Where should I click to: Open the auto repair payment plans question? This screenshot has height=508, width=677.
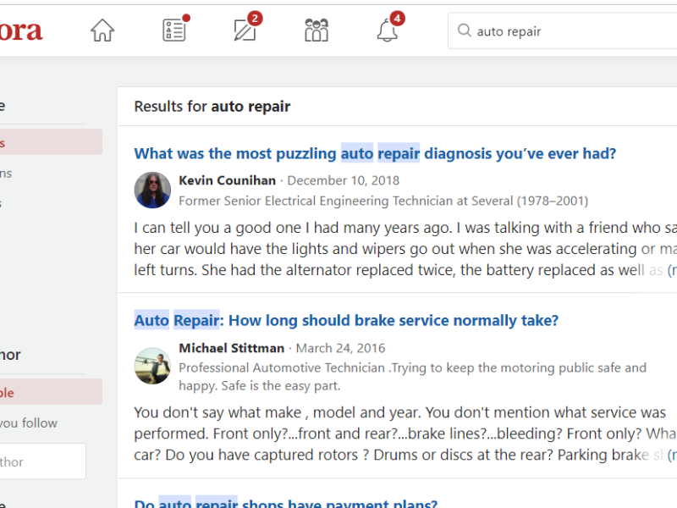(x=285, y=504)
